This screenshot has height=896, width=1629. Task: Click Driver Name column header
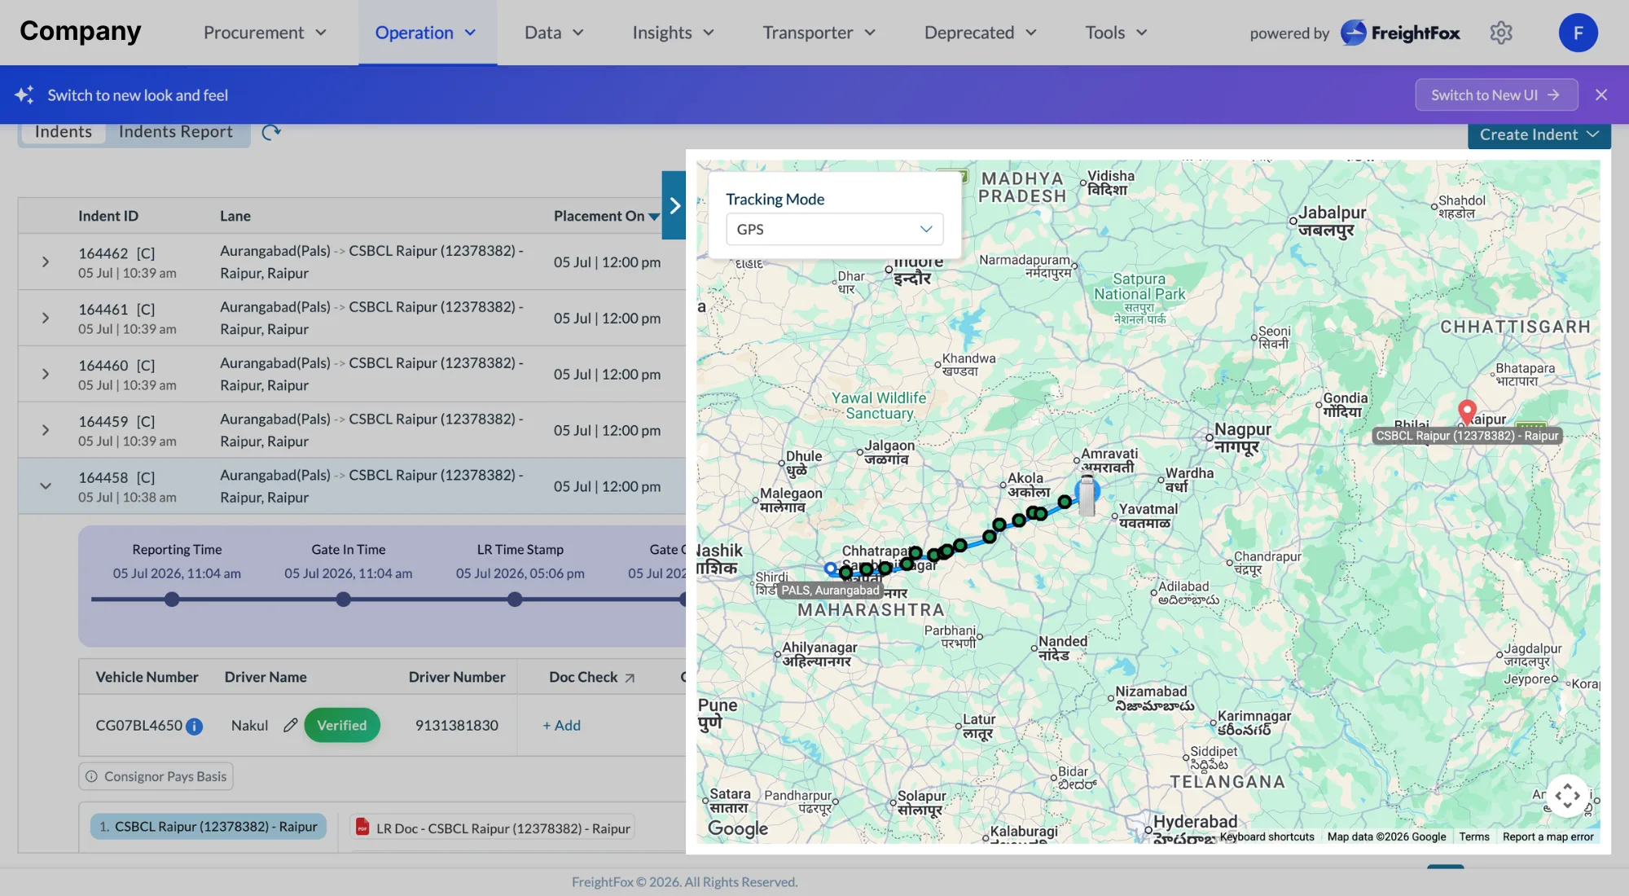pos(266,677)
